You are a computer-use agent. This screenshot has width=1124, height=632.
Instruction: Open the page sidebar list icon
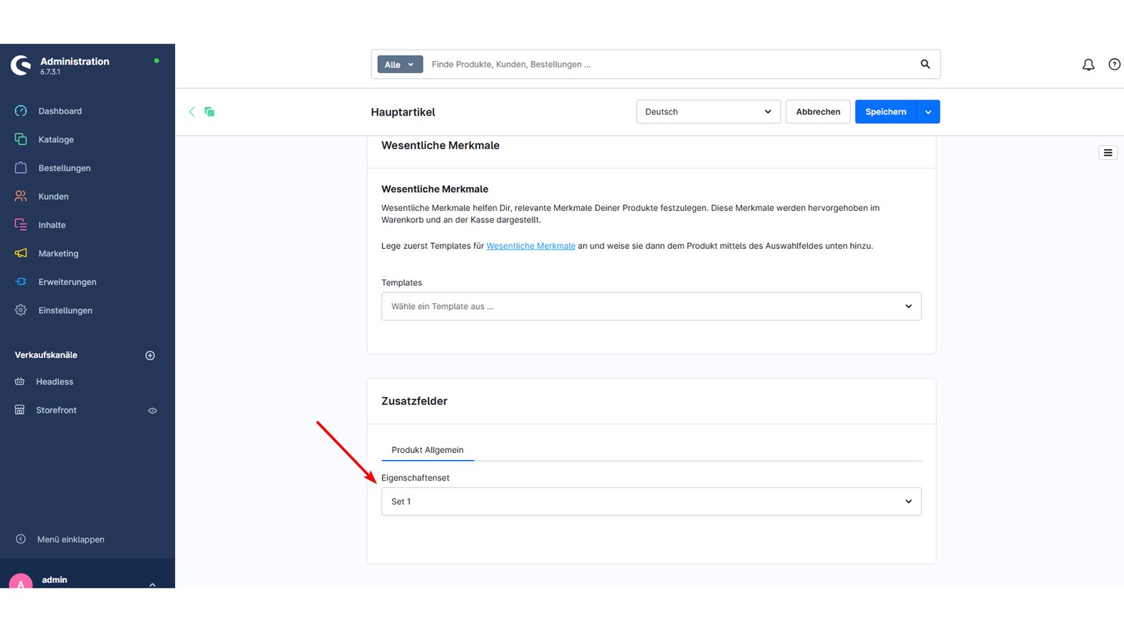click(x=1108, y=153)
